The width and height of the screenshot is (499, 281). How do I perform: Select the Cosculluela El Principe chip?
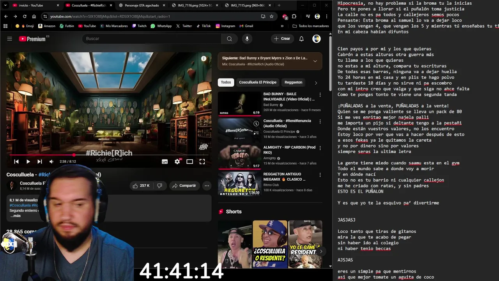tap(258, 82)
